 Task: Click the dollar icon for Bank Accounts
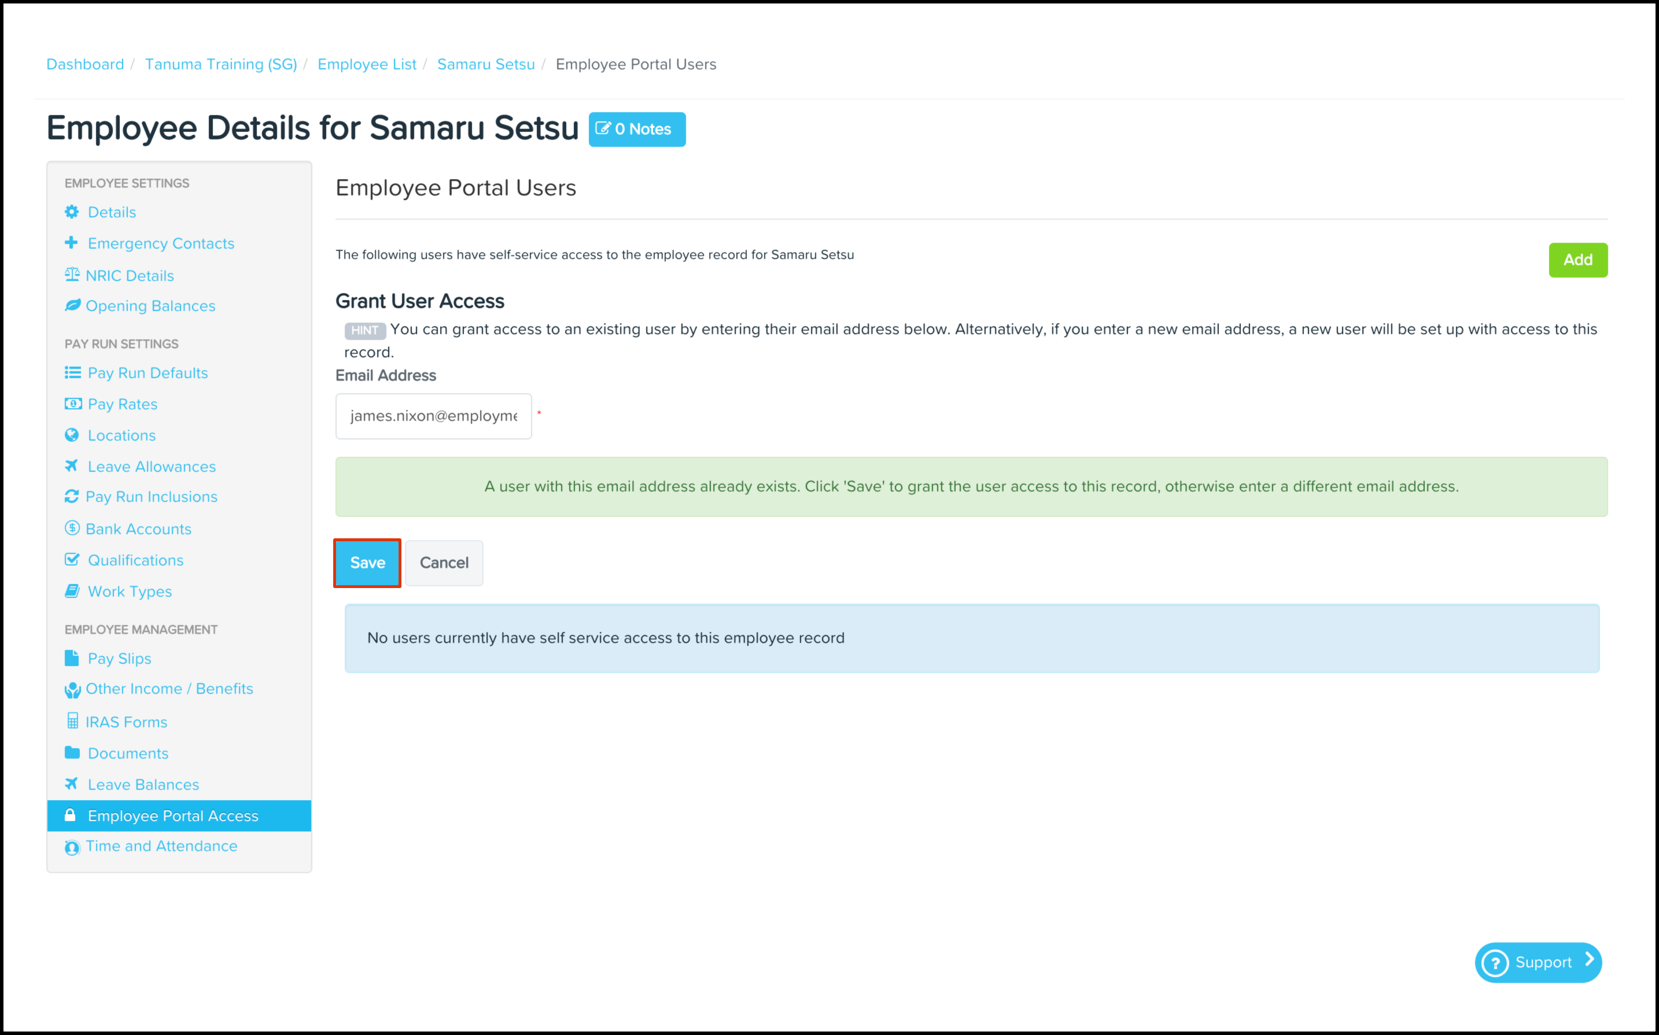point(72,528)
